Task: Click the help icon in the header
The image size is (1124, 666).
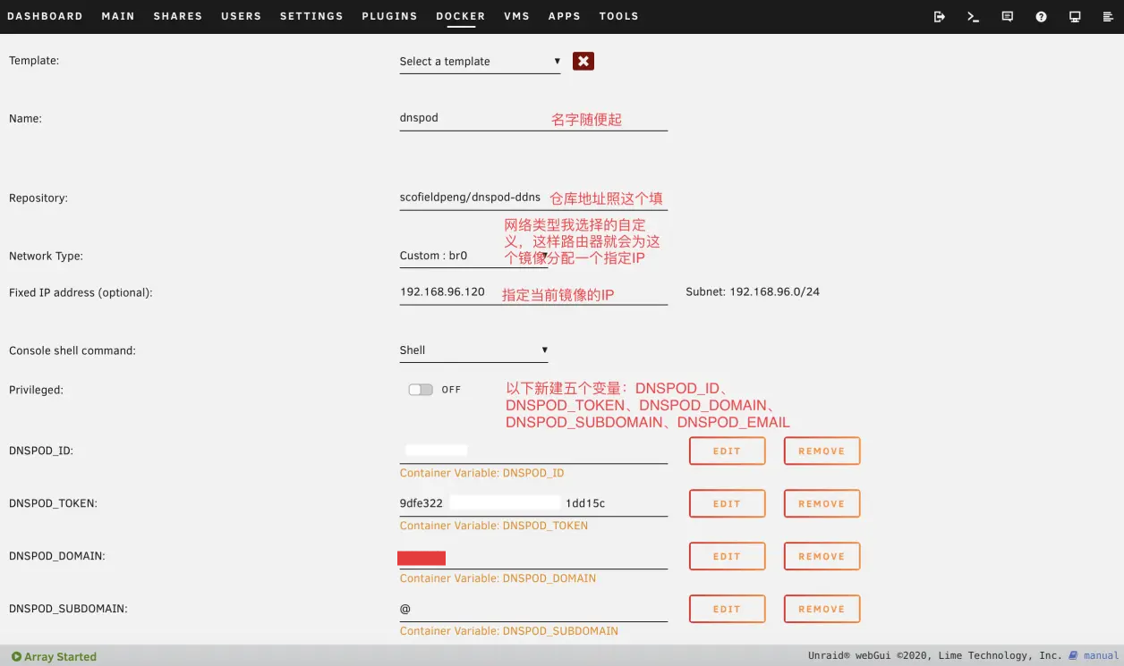Action: [1041, 16]
